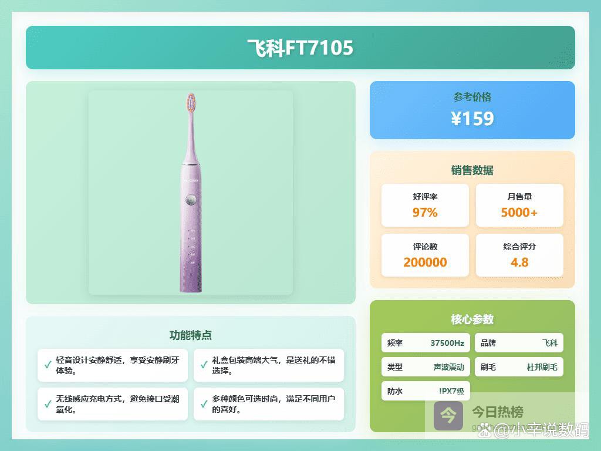Select the 月售量 5000+ card

519,206
